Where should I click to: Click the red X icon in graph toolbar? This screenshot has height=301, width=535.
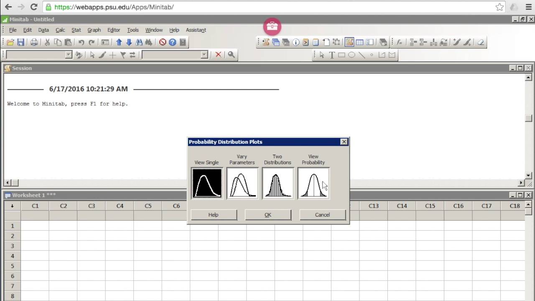218,55
